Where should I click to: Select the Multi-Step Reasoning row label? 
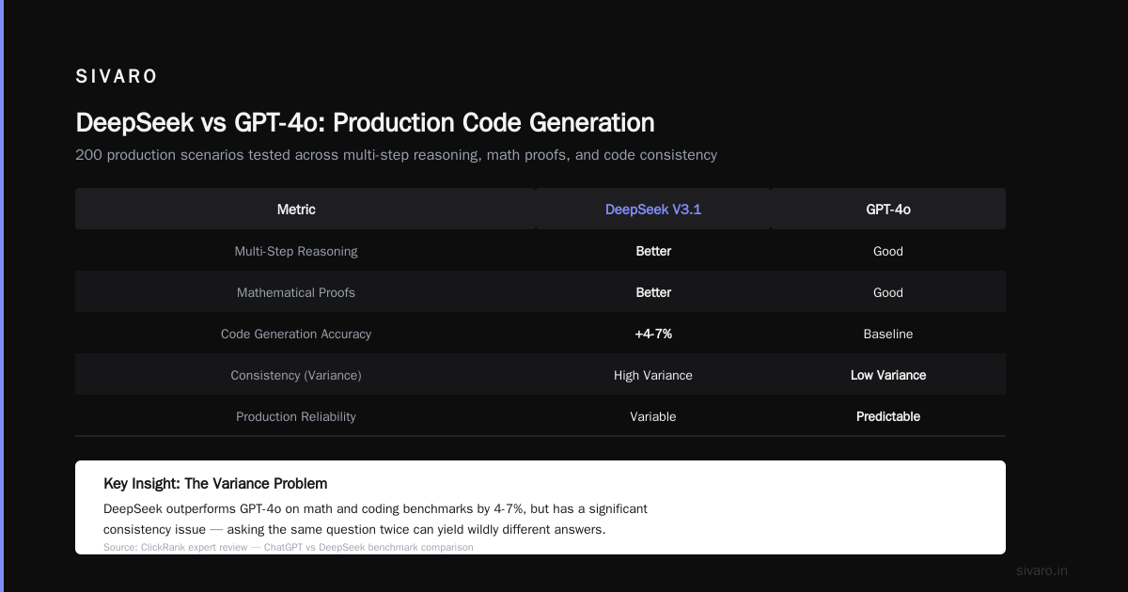pos(296,251)
